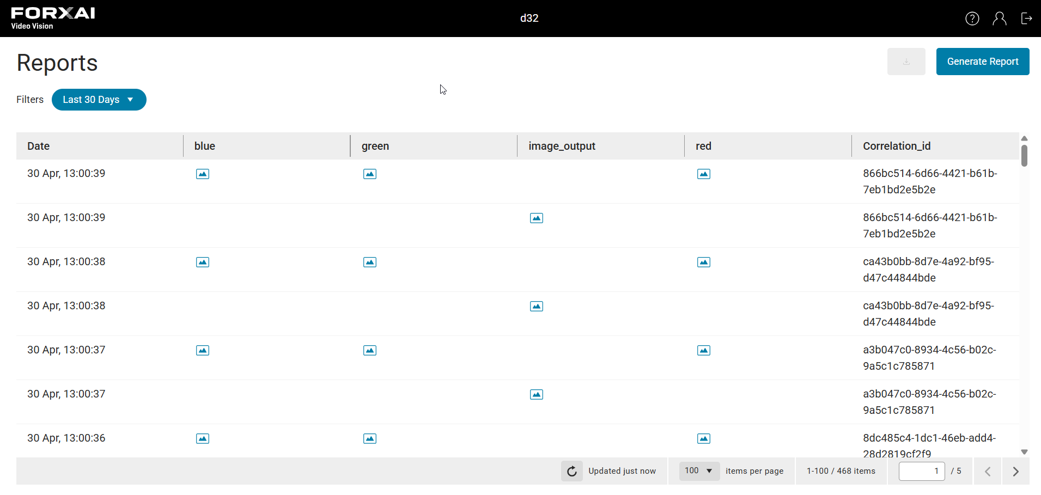
Task: Click the download report icon button
Action: tap(906, 62)
